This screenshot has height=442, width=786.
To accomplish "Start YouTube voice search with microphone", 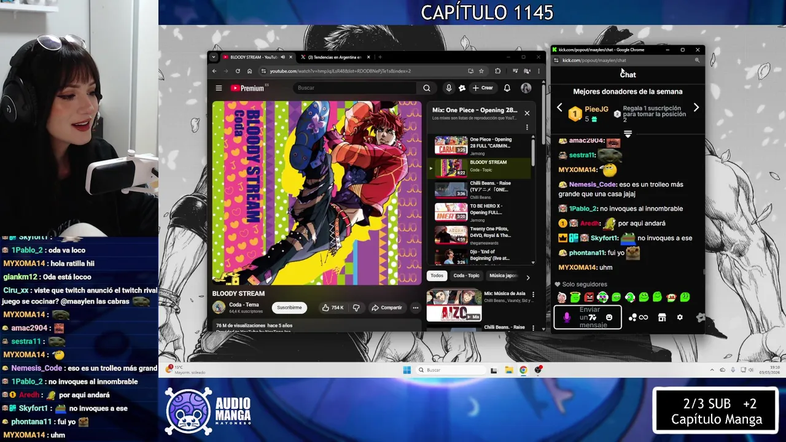I will pyautogui.click(x=449, y=88).
